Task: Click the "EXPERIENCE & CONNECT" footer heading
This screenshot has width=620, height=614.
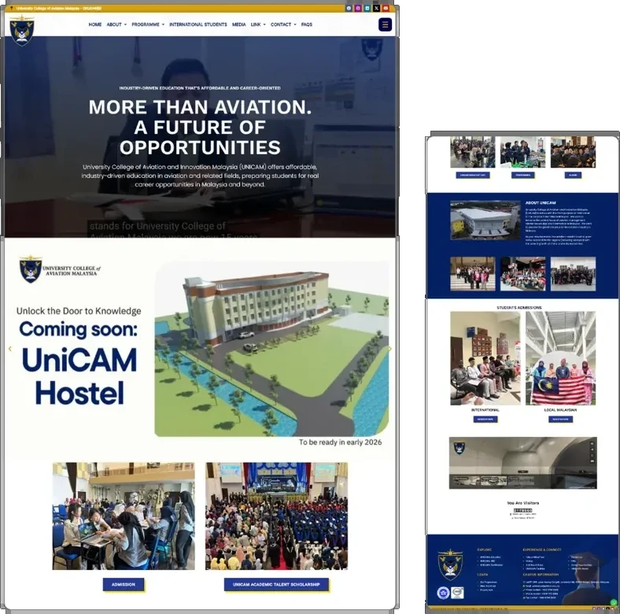Action: tap(541, 549)
